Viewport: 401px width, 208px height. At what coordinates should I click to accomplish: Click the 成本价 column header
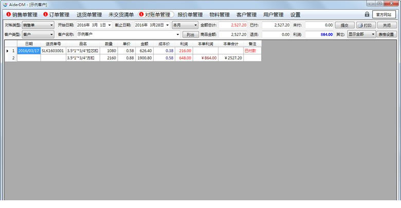click(164, 44)
